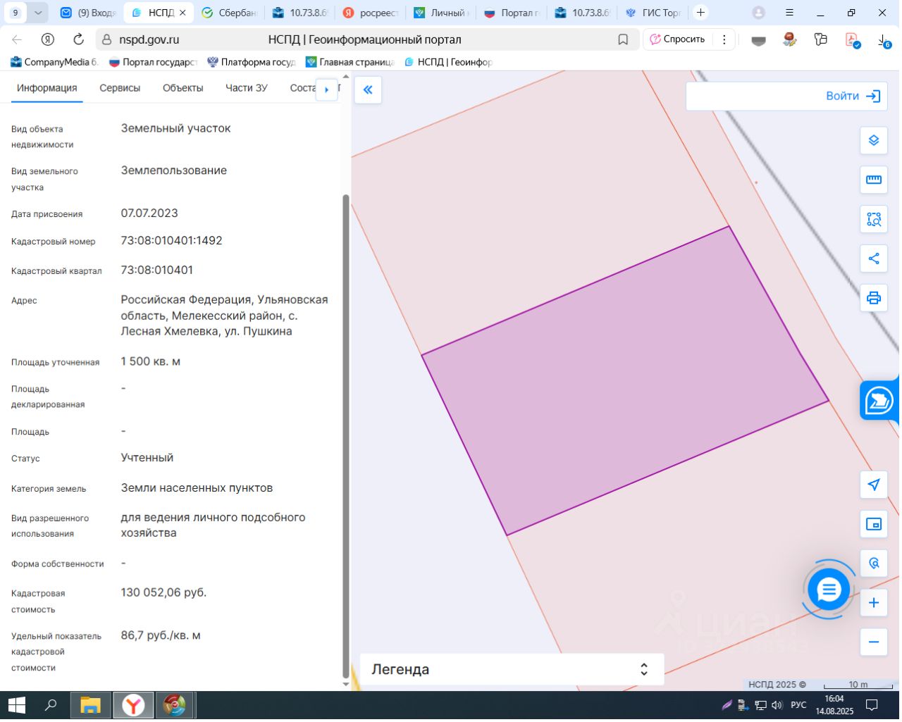Click the info panel vertical scrollbar
The image size is (902, 722).
click(345, 437)
